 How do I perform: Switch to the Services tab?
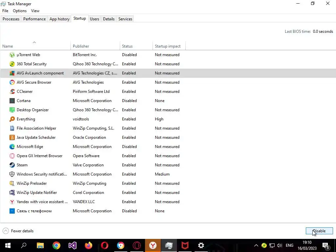pyautogui.click(x=125, y=19)
